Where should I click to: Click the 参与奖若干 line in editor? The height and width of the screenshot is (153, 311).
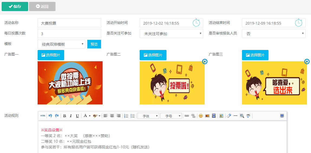95,147
